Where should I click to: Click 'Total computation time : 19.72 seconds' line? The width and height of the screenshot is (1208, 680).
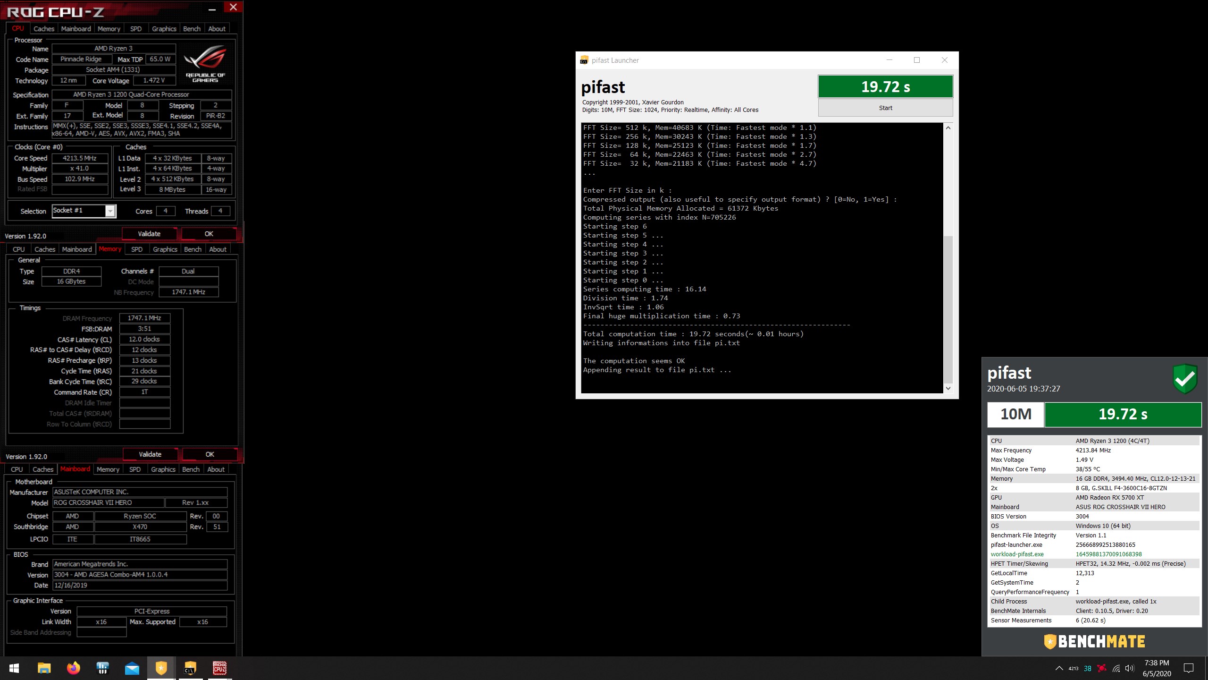693,334
